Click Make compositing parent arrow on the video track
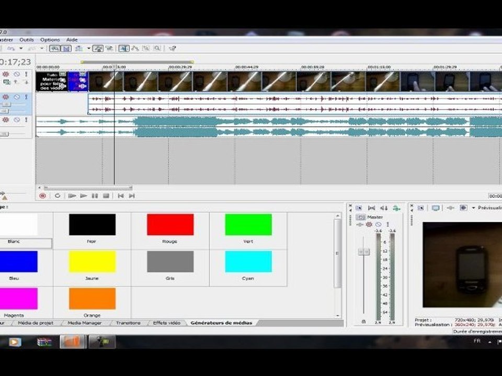 (x=16, y=82)
